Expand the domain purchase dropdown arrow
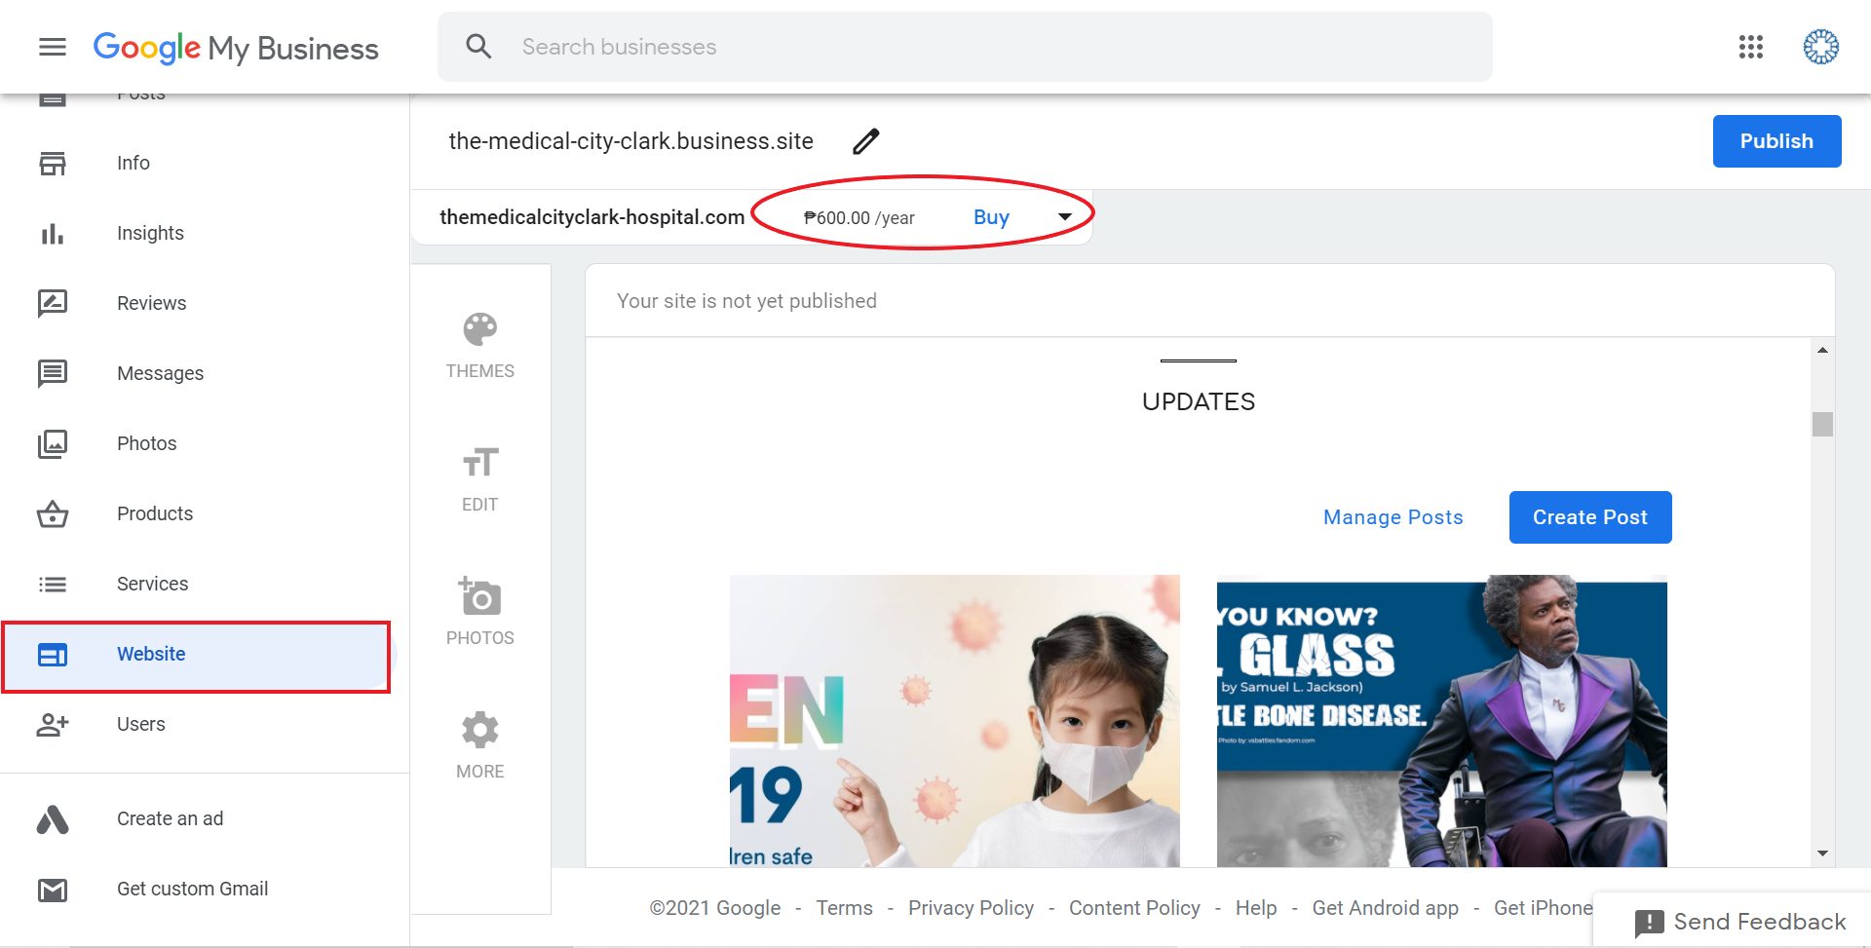This screenshot has width=1871, height=948. coord(1065,217)
